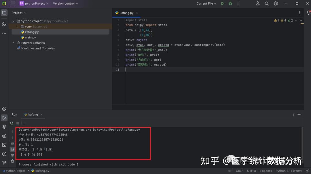Clear output with the trash icon

click(13, 161)
